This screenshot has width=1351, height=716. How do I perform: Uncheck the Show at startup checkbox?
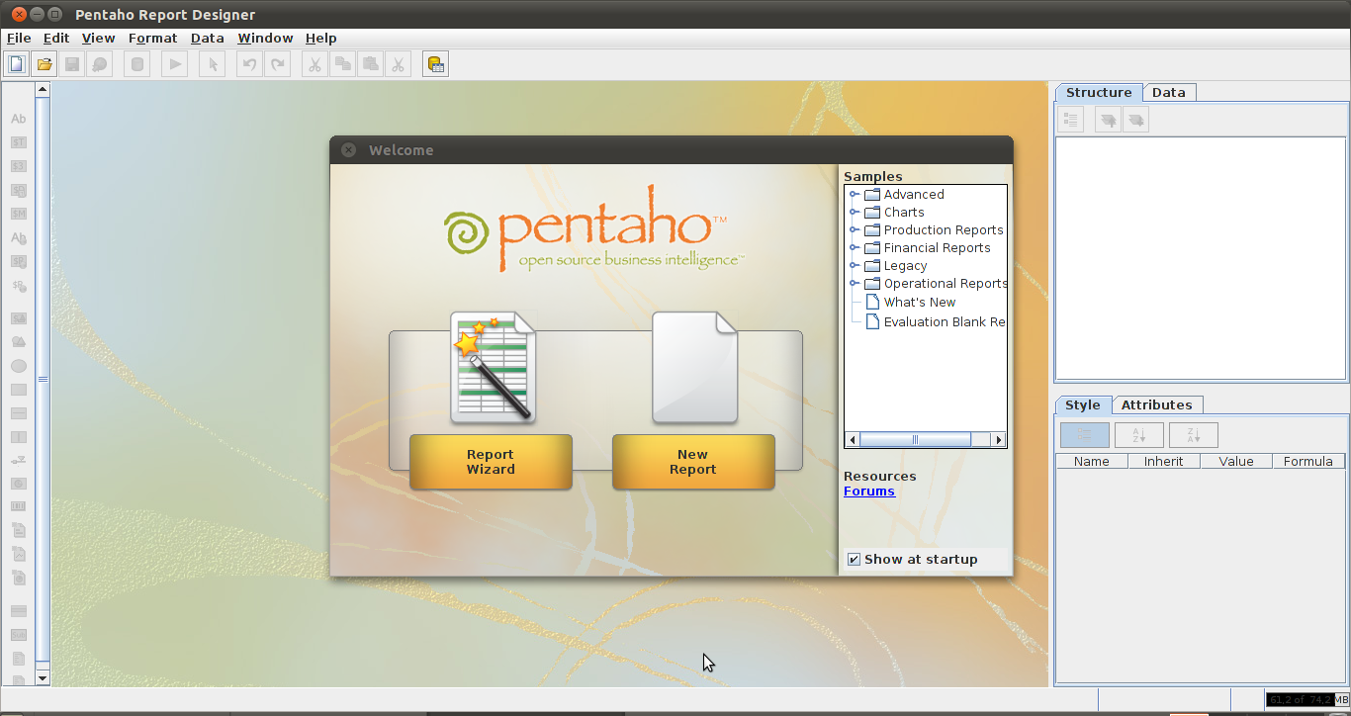click(854, 560)
